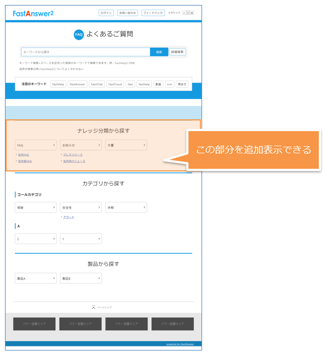Expand the FAQ knowledge category

[x=35, y=145]
